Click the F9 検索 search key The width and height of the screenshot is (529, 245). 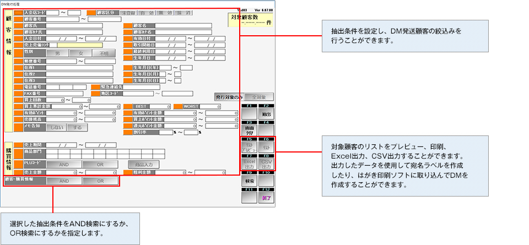point(250,180)
